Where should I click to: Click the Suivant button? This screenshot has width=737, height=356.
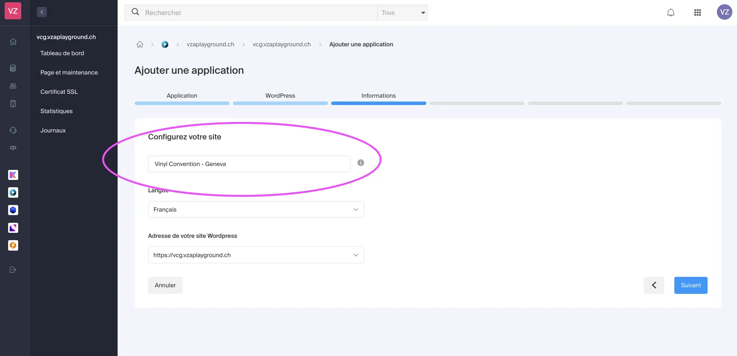691,285
